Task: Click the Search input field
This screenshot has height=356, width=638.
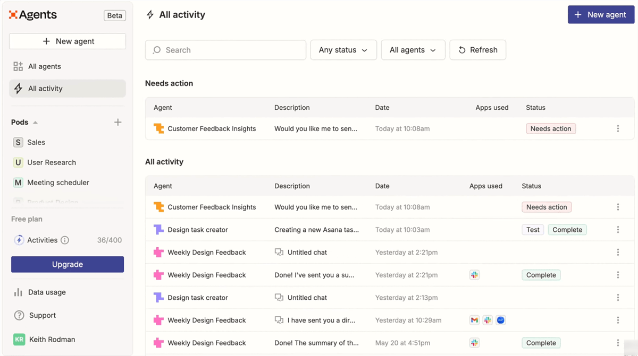Action: [x=225, y=50]
